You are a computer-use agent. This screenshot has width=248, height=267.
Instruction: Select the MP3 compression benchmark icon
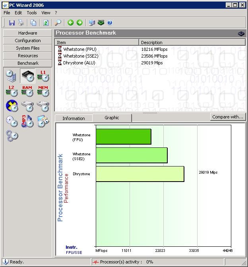(27, 121)
